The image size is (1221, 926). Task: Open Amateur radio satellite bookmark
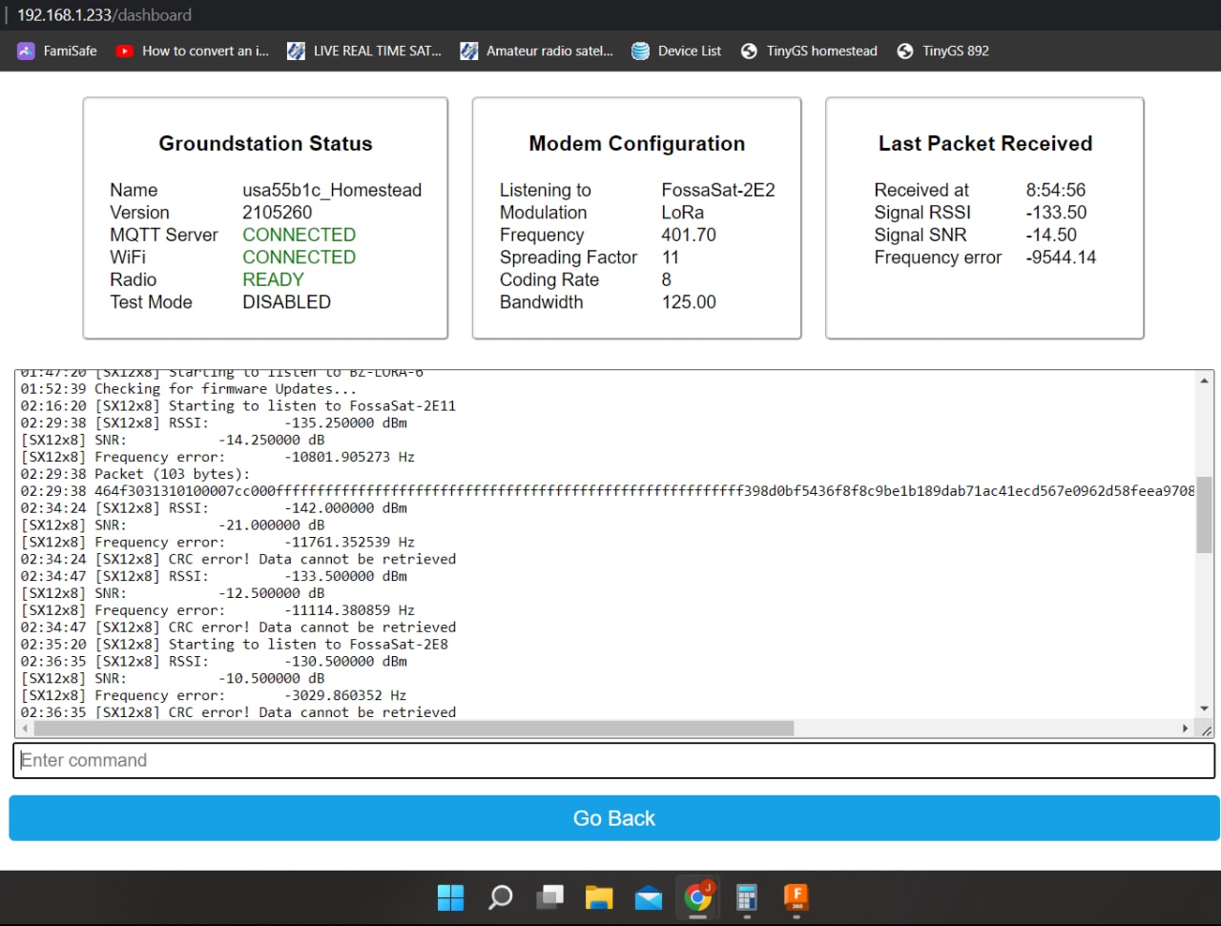[536, 51]
